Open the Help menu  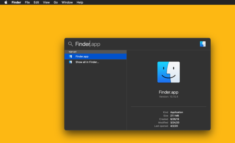click(80, 2)
